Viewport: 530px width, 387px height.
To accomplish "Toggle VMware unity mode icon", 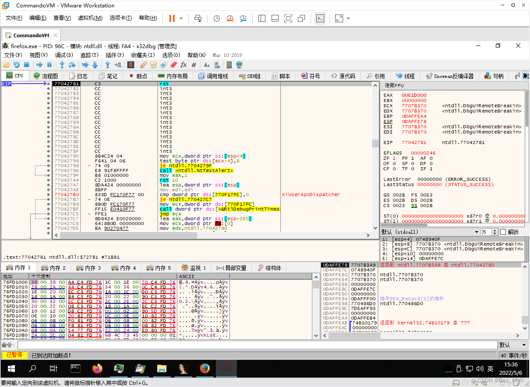I will click(x=301, y=18).
